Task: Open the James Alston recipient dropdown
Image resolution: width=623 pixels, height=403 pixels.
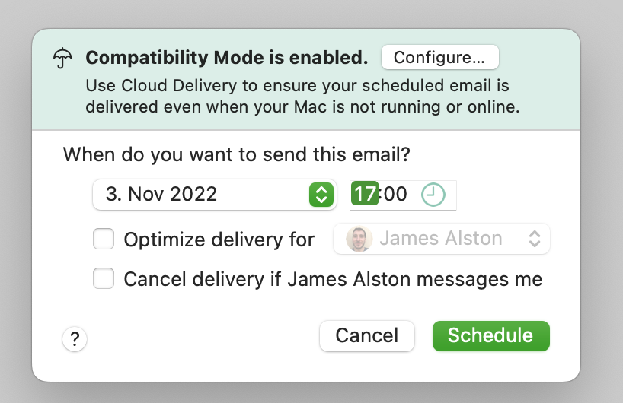Action: coord(442,239)
